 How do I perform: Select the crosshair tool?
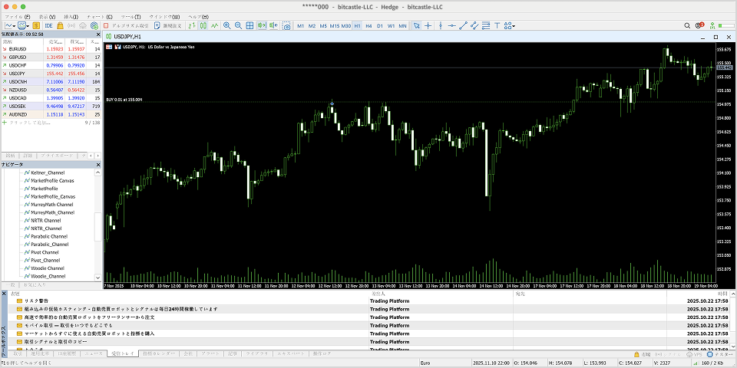(428, 26)
